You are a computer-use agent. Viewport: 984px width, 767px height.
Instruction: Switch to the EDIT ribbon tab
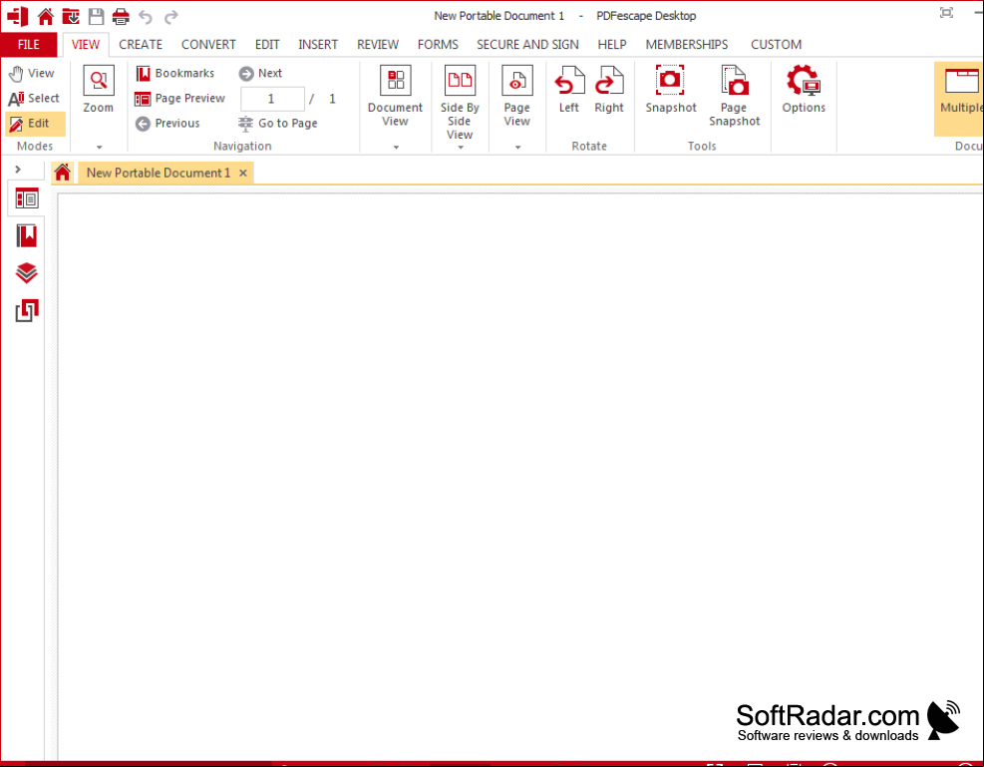[267, 45]
